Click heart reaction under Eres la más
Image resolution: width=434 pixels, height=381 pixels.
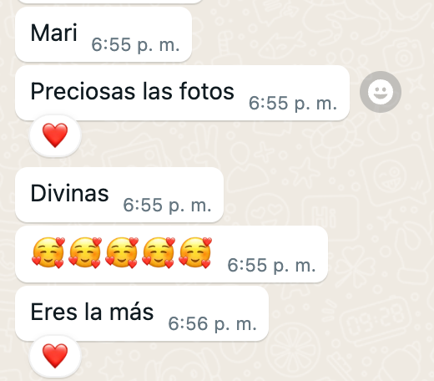click(x=55, y=356)
